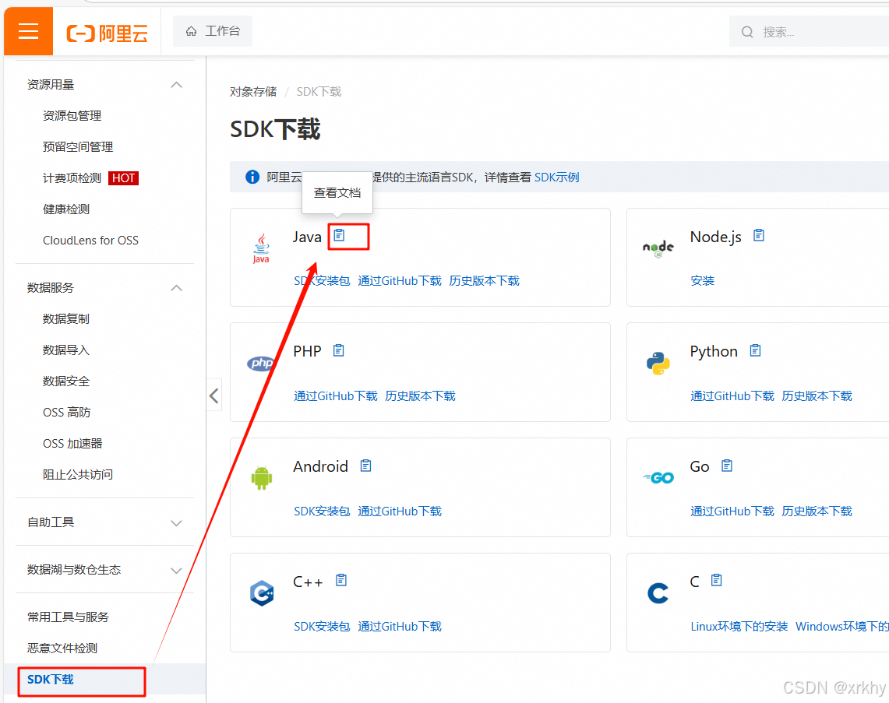Open Java 历史版本下载 link
This screenshot has width=889, height=703.
484,281
